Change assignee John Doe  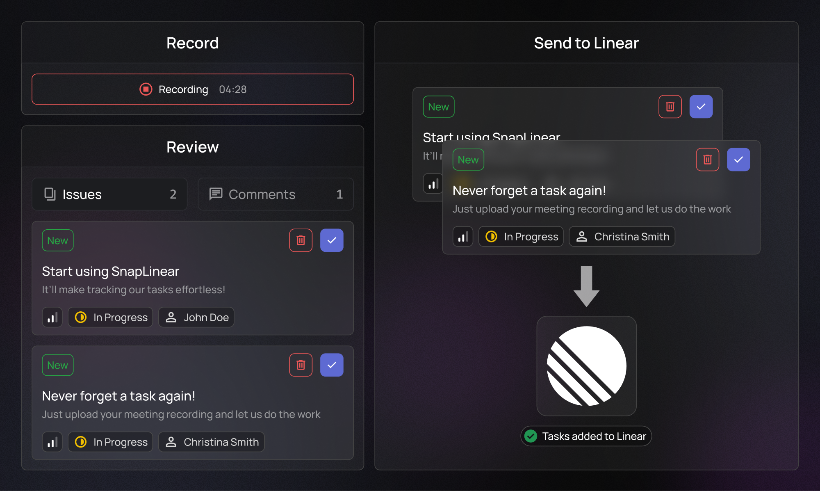click(x=196, y=317)
